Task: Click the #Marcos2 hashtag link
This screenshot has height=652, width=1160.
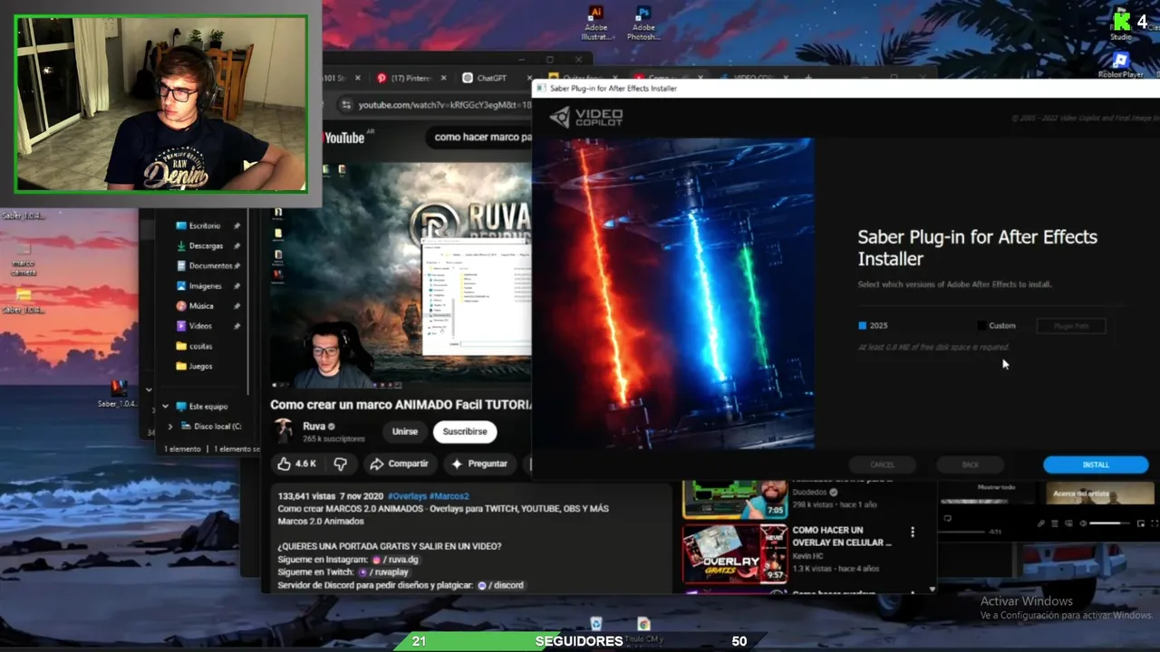Action: point(449,496)
